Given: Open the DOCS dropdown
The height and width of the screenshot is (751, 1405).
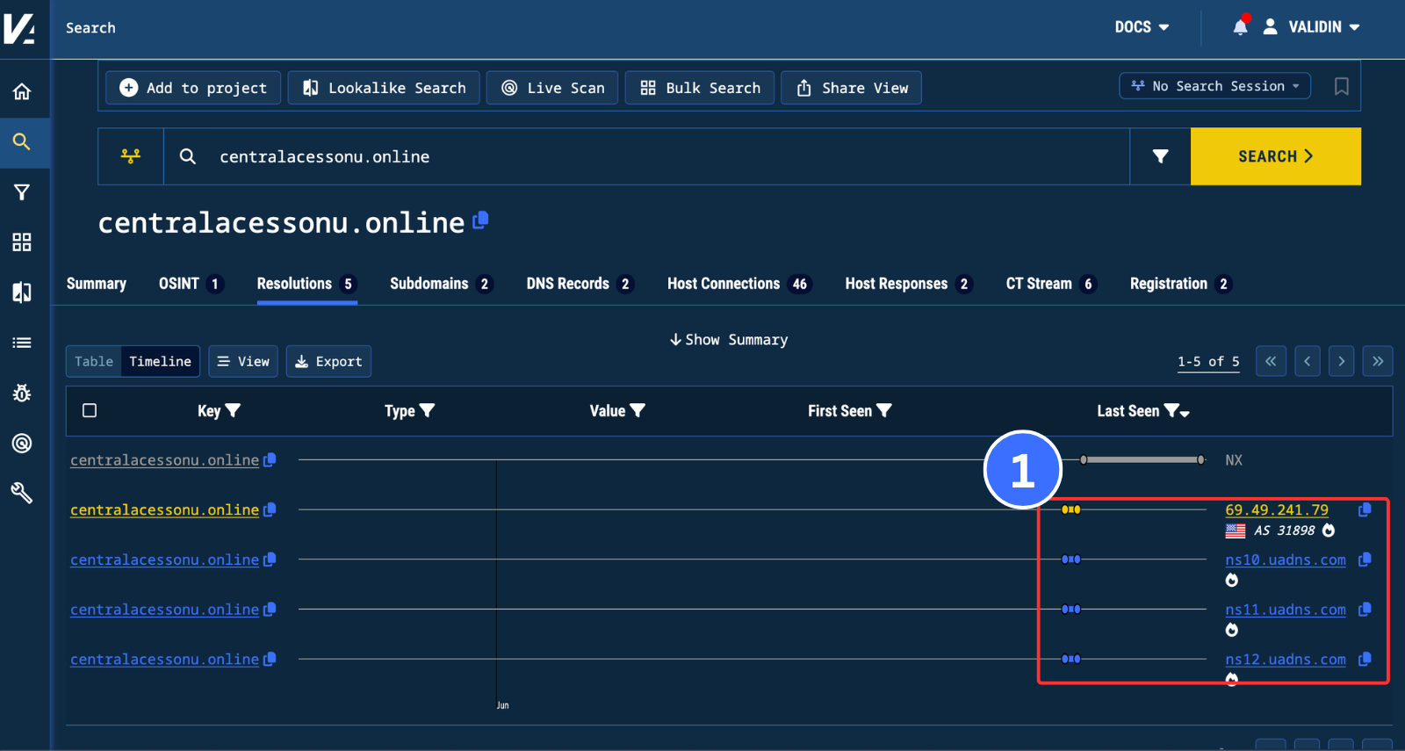Looking at the screenshot, I should [x=1142, y=27].
